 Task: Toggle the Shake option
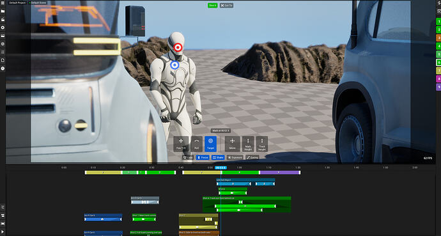click(218, 157)
